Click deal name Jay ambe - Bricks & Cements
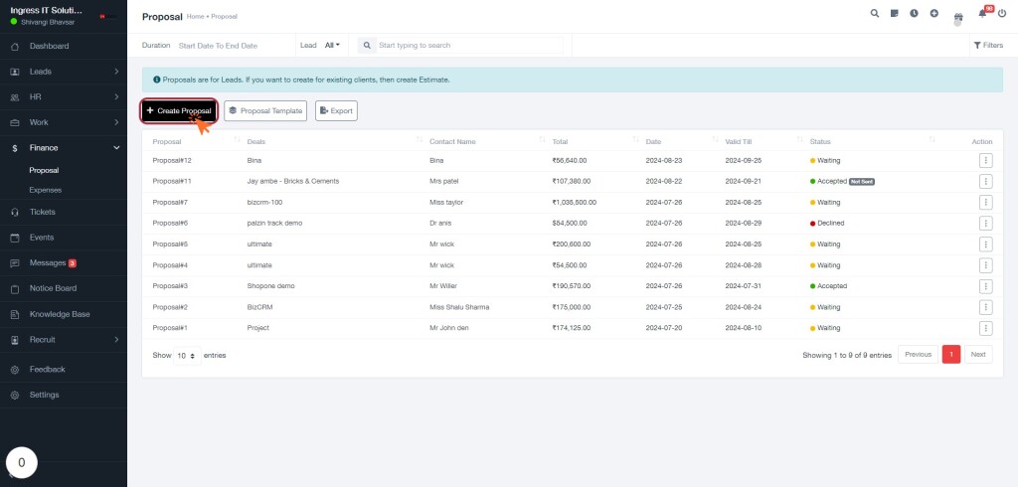The width and height of the screenshot is (1018, 487). point(293,181)
